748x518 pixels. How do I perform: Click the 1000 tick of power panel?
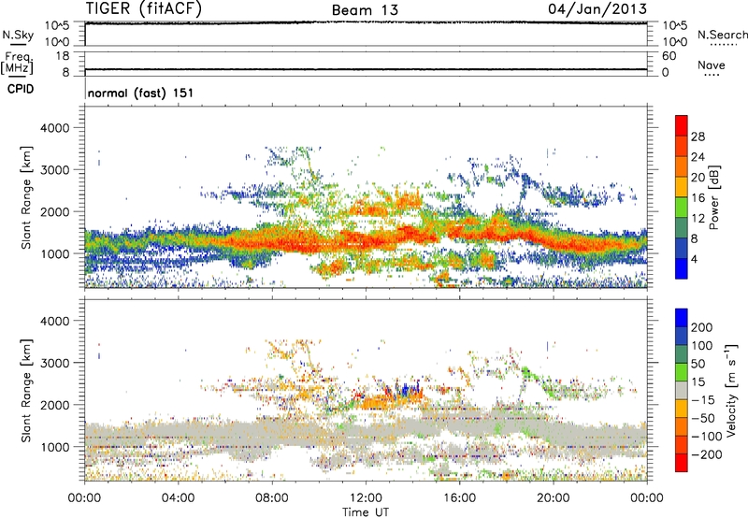point(54,253)
